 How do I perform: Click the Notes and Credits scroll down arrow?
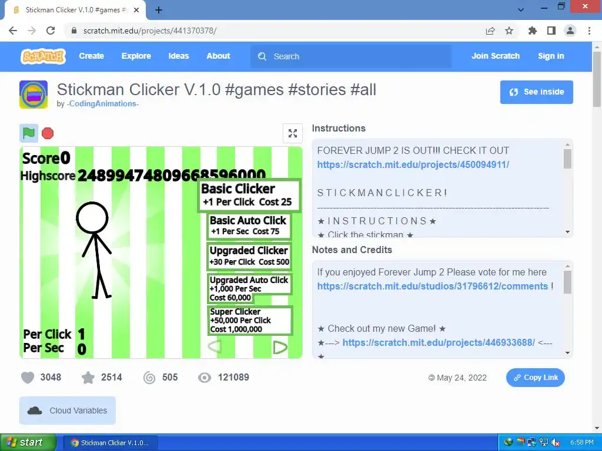567,353
